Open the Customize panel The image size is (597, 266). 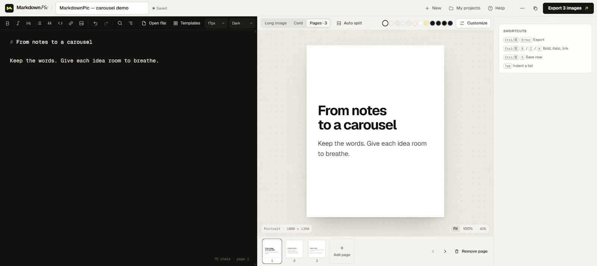(473, 23)
